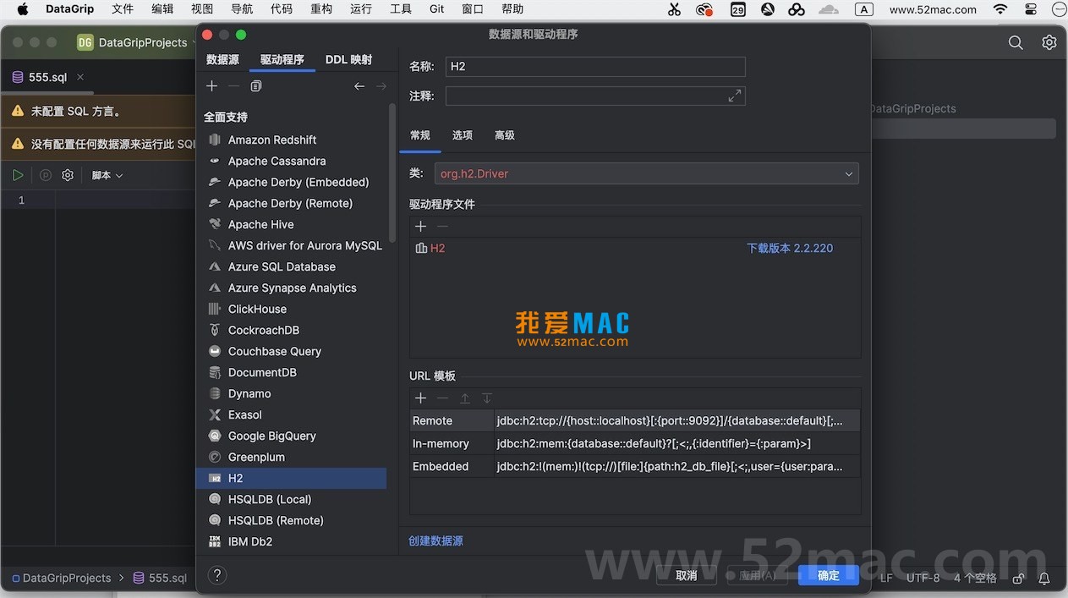Image resolution: width=1068 pixels, height=598 pixels.
Task: Open the driver class dropdown org.h2.Driver
Action: point(647,173)
